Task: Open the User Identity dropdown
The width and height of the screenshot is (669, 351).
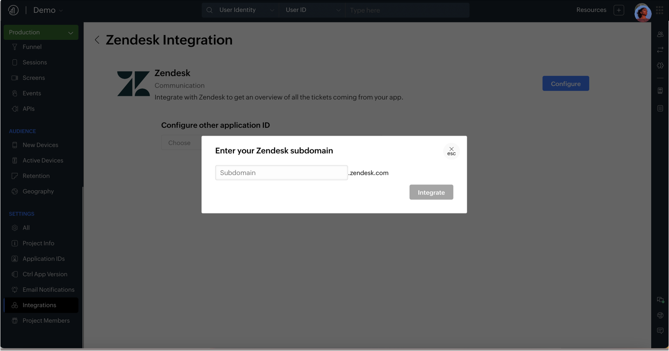Action: 247,10
